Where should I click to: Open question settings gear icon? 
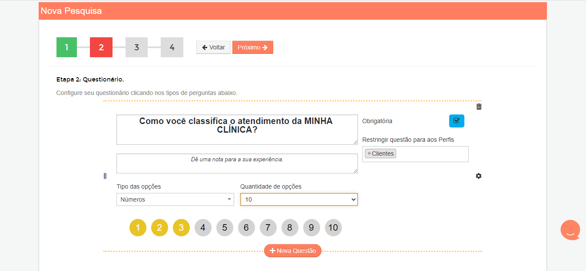pyautogui.click(x=479, y=176)
